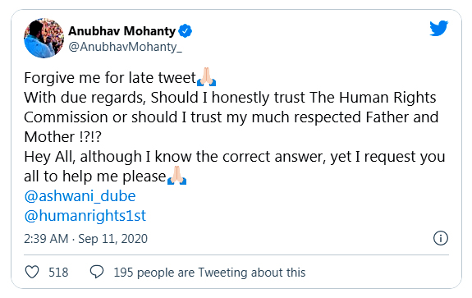
Task: Open the @ashwani_dube mention
Action: tap(80, 196)
